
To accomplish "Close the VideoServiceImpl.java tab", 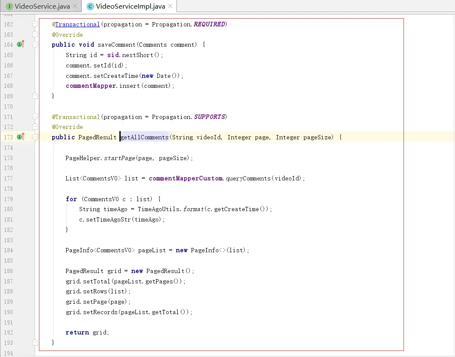I will (x=170, y=6).
